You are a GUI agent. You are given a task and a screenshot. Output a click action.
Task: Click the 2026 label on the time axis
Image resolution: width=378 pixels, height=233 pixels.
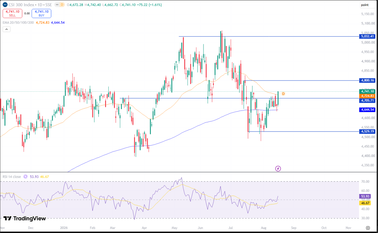[x=64, y=228]
